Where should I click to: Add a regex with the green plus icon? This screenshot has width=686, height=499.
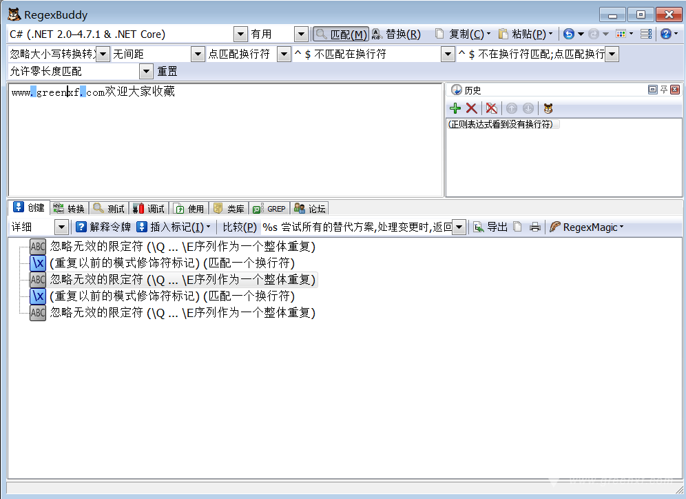[x=455, y=108]
